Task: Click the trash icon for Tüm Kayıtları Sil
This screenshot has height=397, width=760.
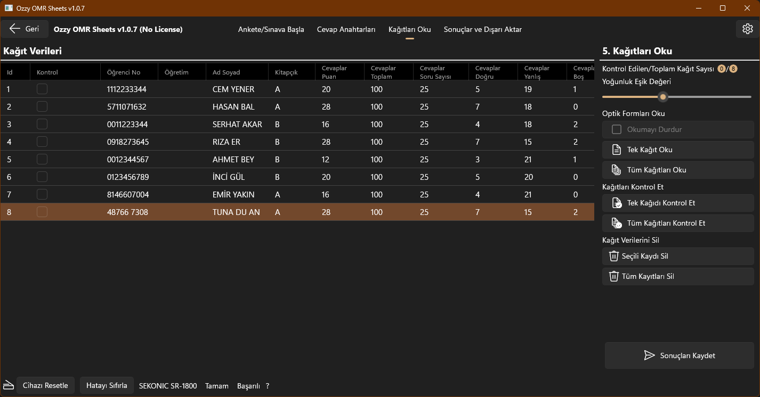Action: click(x=614, y=276)
